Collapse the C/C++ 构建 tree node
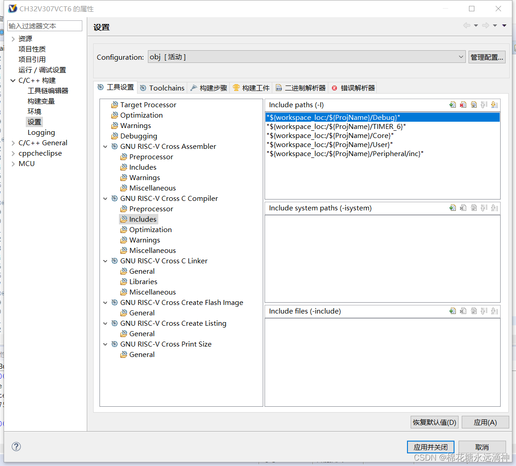 (13, 81)
